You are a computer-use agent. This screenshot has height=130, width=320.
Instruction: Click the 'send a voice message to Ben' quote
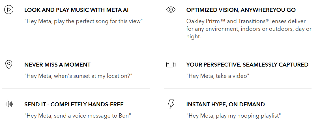tap(78, 116)
